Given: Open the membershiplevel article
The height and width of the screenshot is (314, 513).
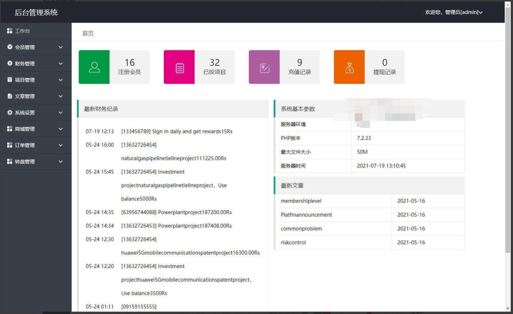Looking at the screenshot, I should coord(301,201).
